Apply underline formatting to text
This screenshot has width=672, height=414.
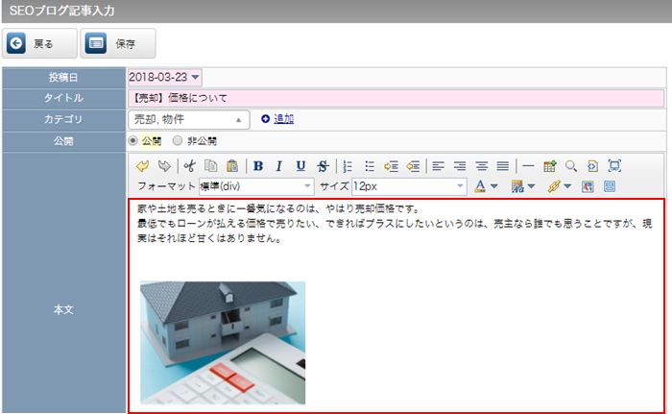click(300, 165)
